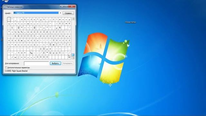
Task: Pick the registered ® symbol cell
Action: point(34,28)
